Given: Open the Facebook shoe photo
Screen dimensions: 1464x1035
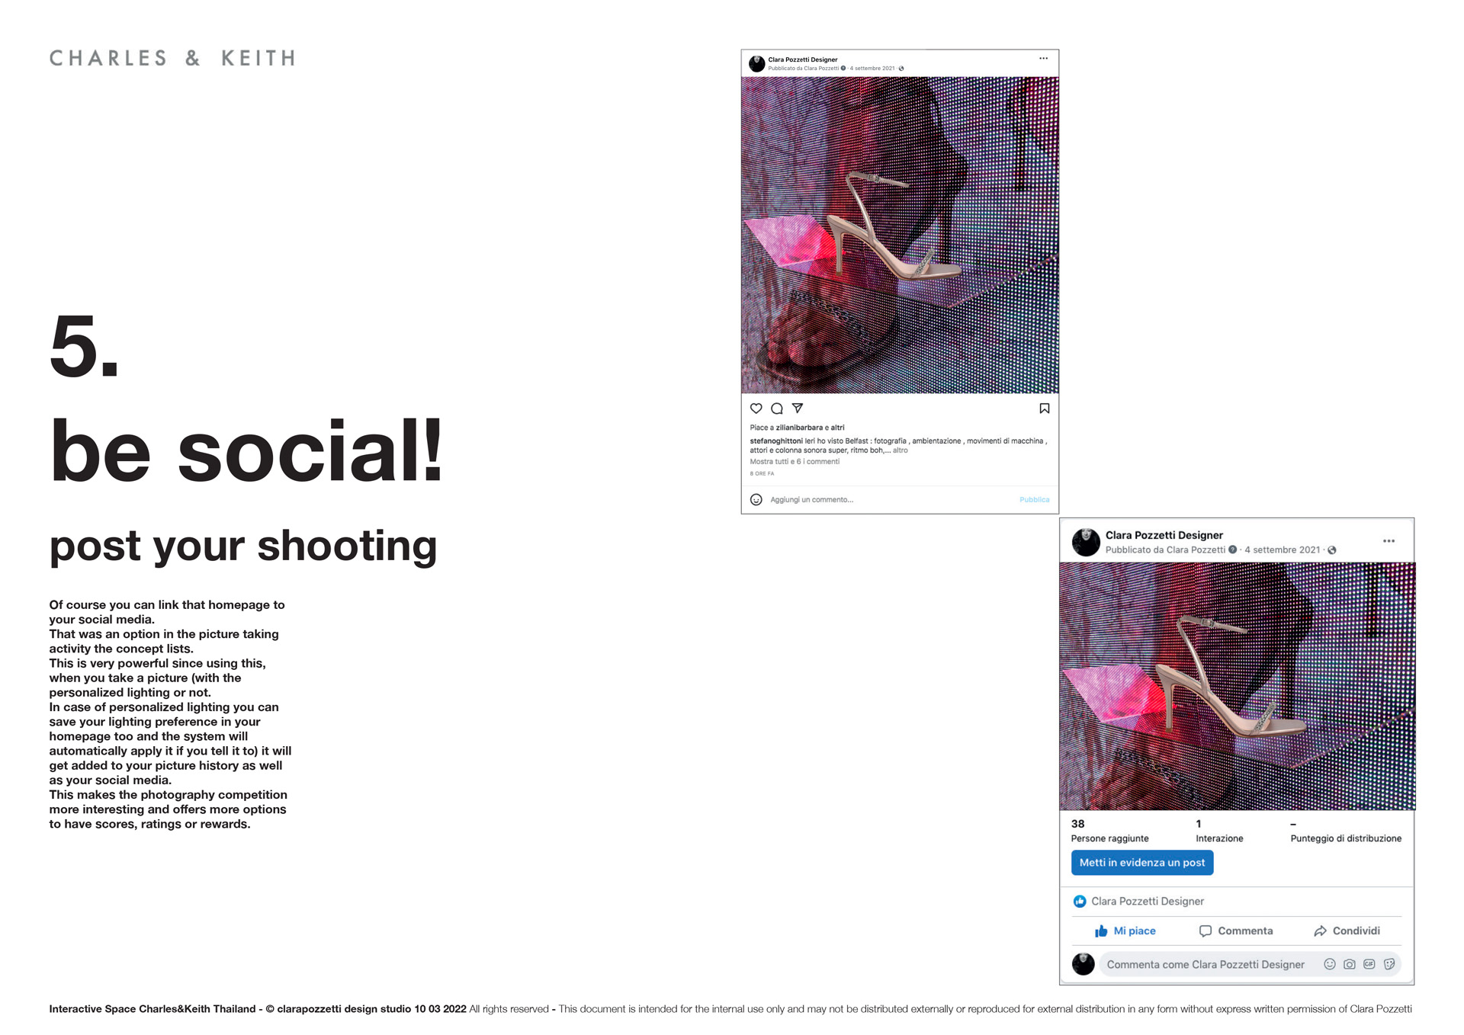Looking at the screenshot, I should tap(1237, 686).
